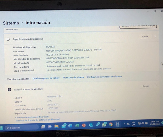Open the taskbar clock and date
Screen dimensions: 163x137
pos(155,123)
